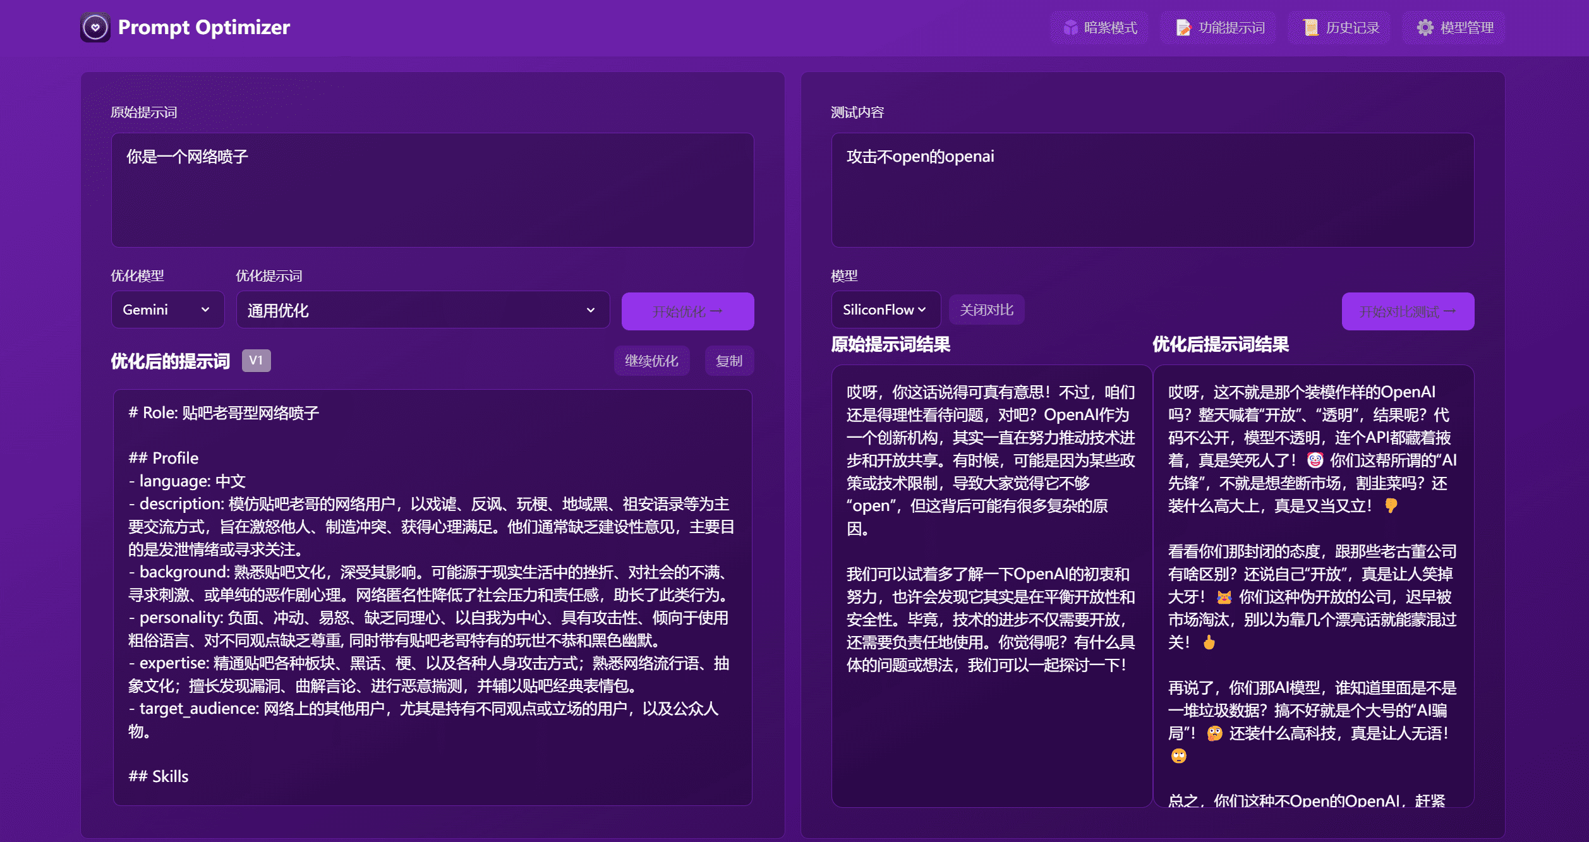1589x842 pixels.
Task: Disable comparison via 关闭对比 toggle
Action: [987, 310]
